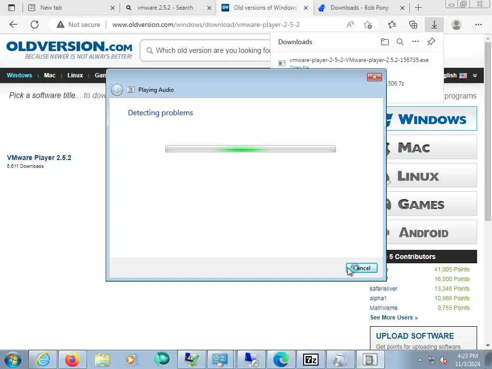Viewport: 492px width, 369px height.
Task: Open the Windows Start menu
Action: 13,359
